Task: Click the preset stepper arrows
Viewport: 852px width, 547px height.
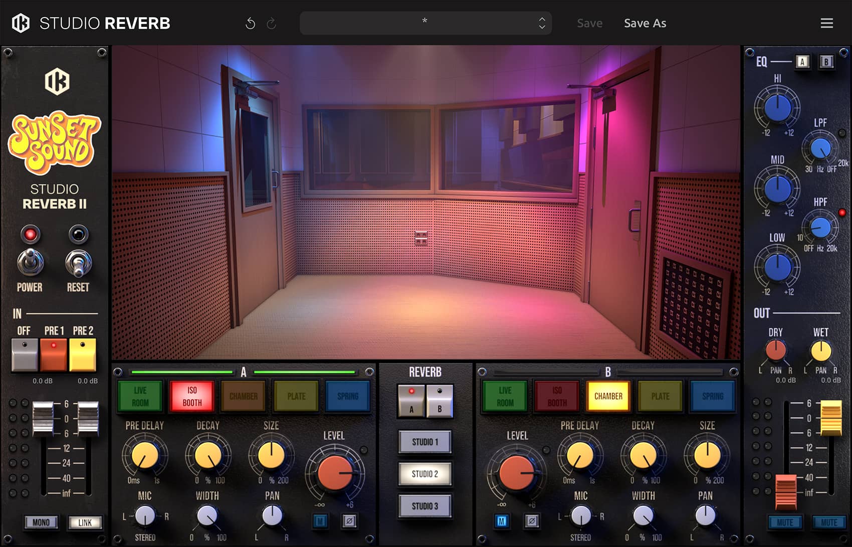Action: [542, 23]
